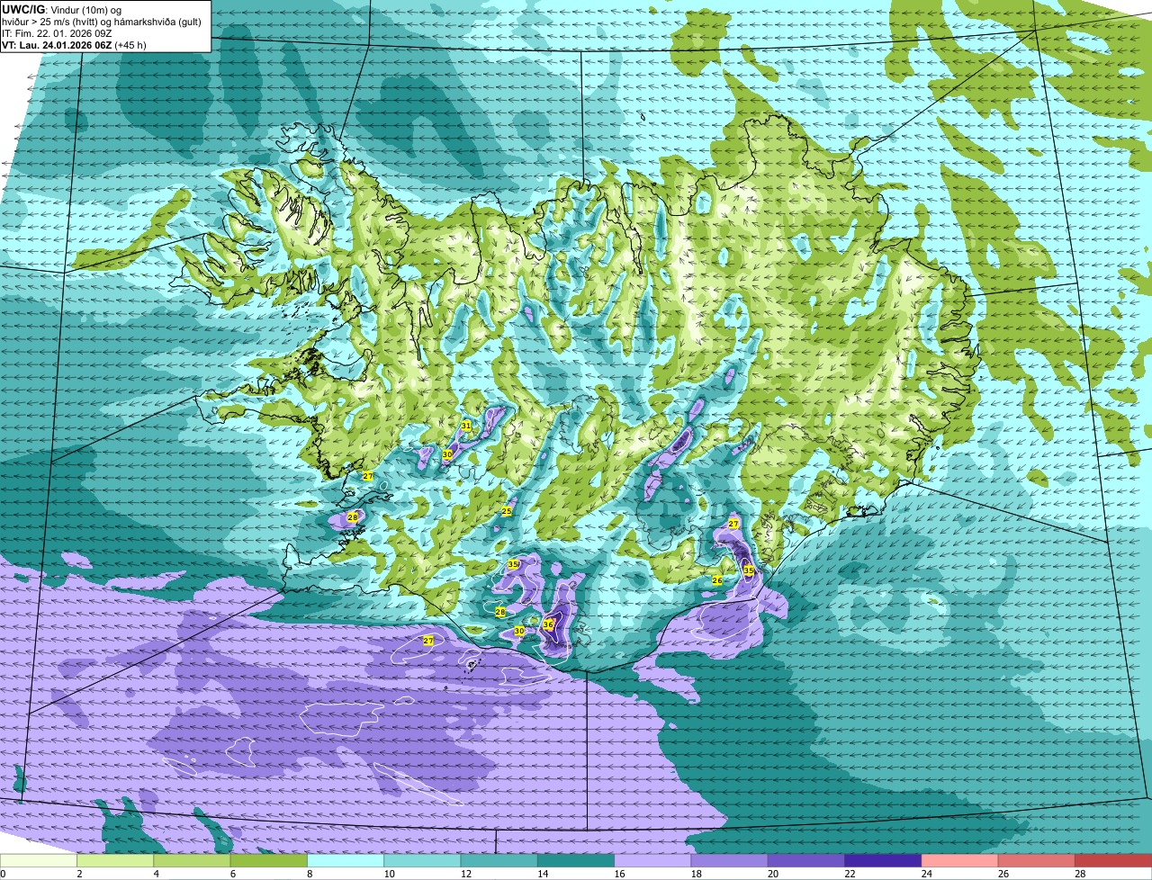Pick the red swatch above 28 m/s
The image size is (1152, 880).
click(1113, 860)
